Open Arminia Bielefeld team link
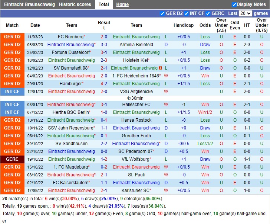The image size is (270, 224). (136, 45)
